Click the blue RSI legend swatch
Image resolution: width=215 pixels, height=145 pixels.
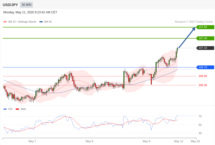[5, 109]
